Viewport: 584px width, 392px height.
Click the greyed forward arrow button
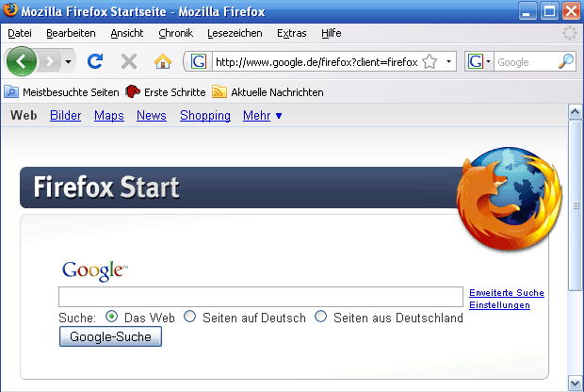click(50, 61)
